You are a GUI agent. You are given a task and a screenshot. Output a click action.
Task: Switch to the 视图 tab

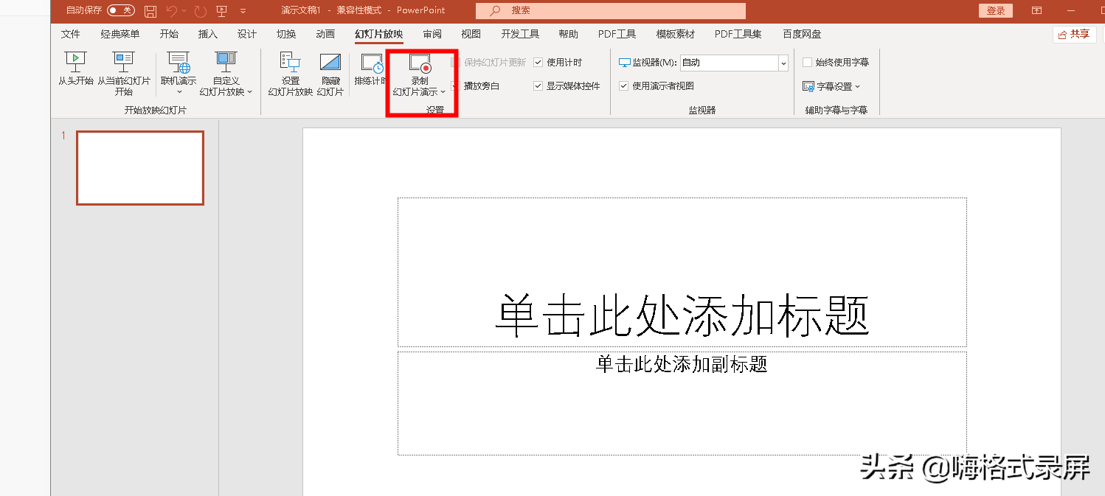(471, 34)
